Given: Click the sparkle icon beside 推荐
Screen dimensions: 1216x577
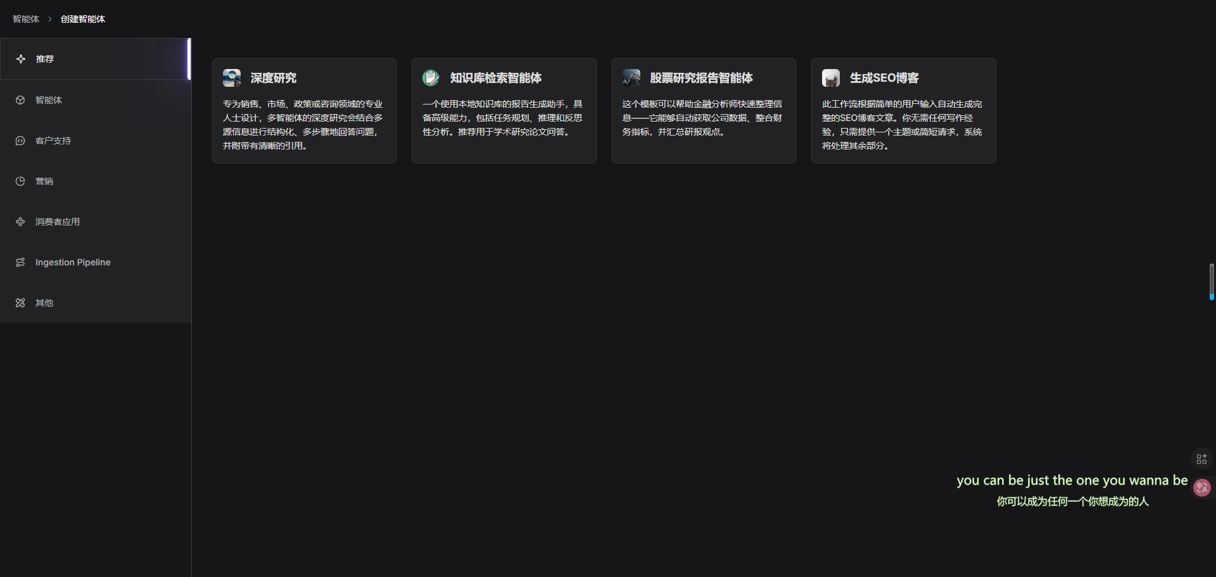Looking at the screenshot, I should (21, 59).
